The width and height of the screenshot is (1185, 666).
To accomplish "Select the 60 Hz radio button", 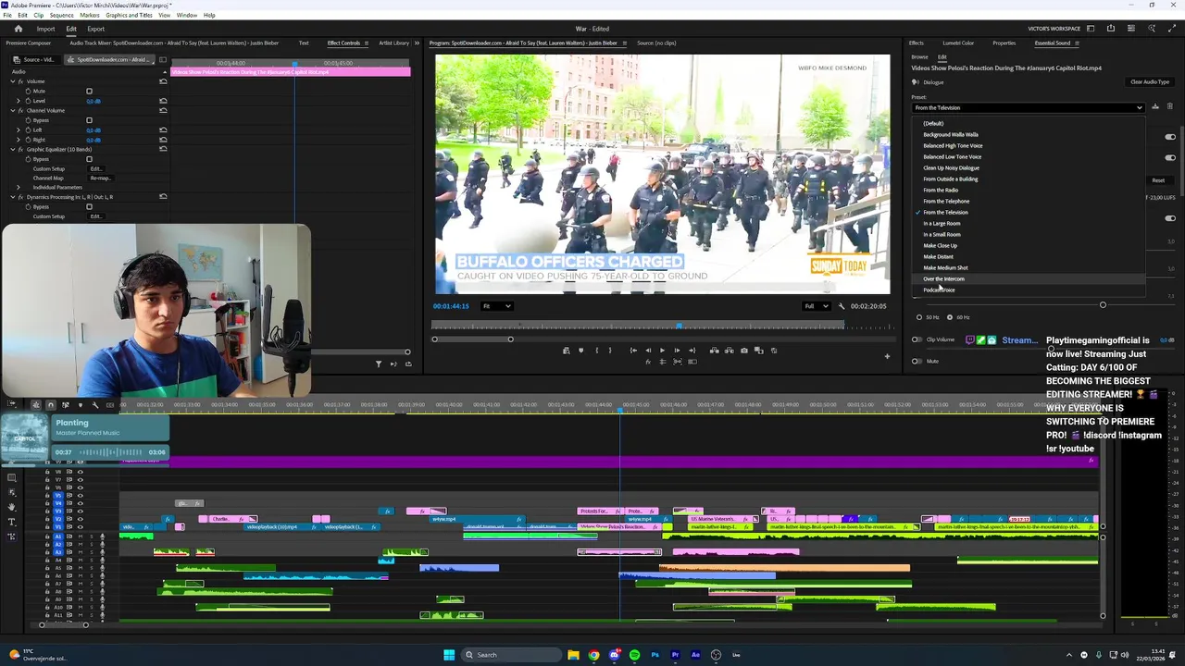I will [949, 317].
